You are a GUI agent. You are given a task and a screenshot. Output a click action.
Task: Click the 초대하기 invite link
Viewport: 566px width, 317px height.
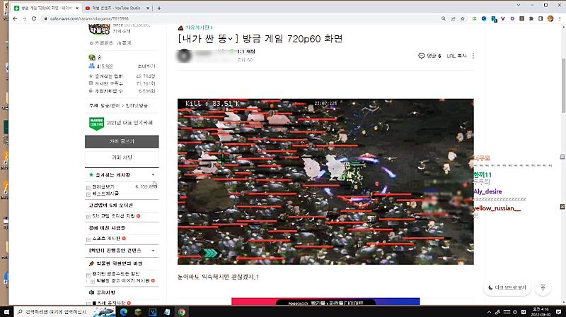pyautogui.click(x=146, y=66)
